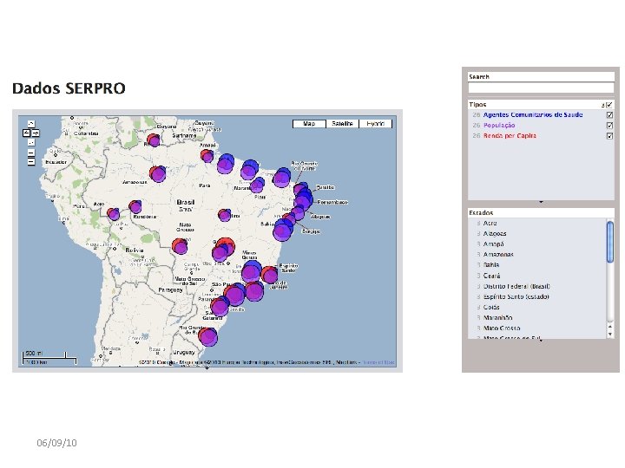Select Amapá in Estados list
625x468 pixels.
(493, 244)
